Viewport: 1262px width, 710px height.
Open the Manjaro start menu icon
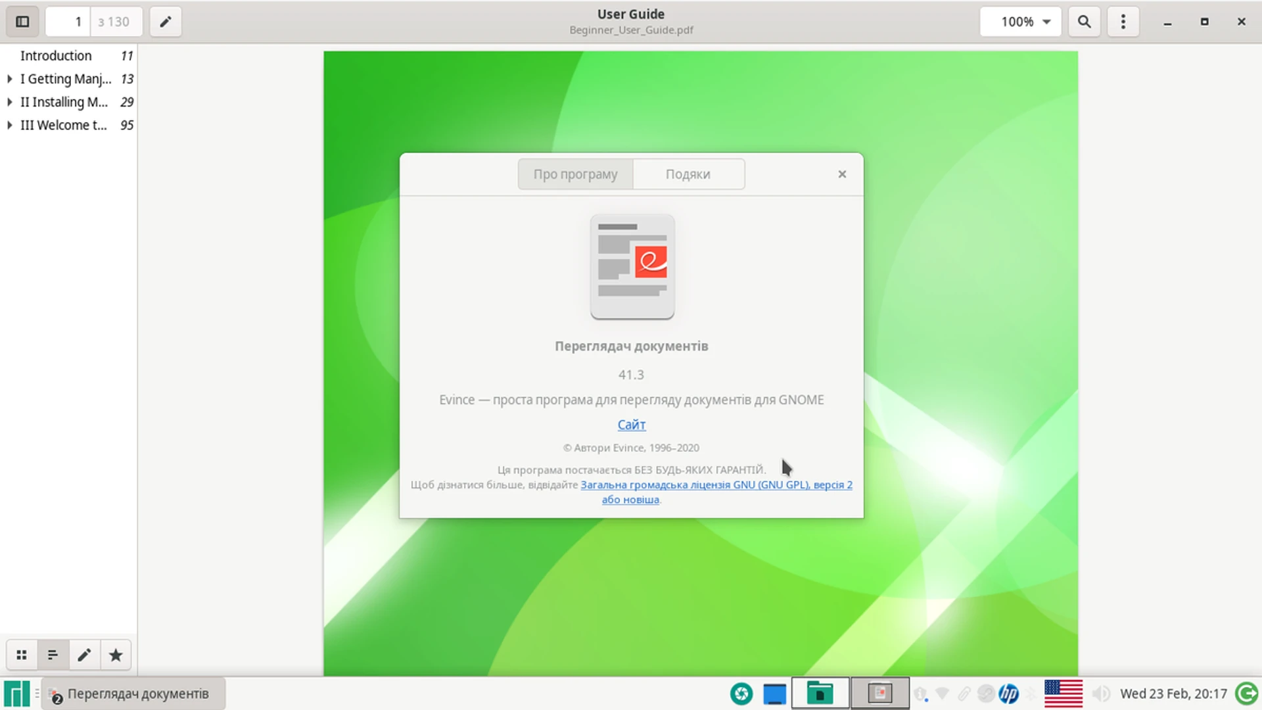point(17,694)
